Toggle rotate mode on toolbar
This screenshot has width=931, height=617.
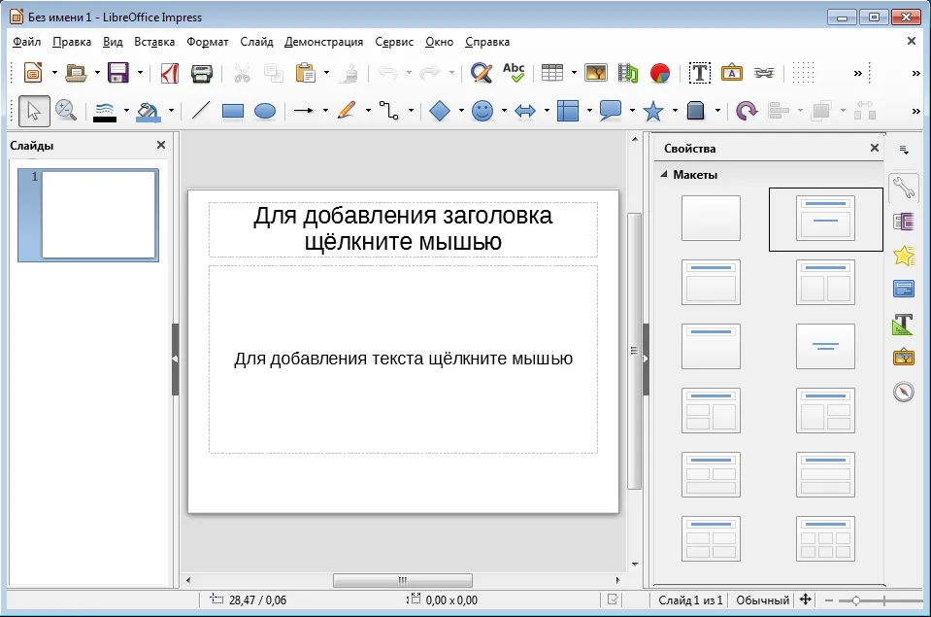click(746, 111)
